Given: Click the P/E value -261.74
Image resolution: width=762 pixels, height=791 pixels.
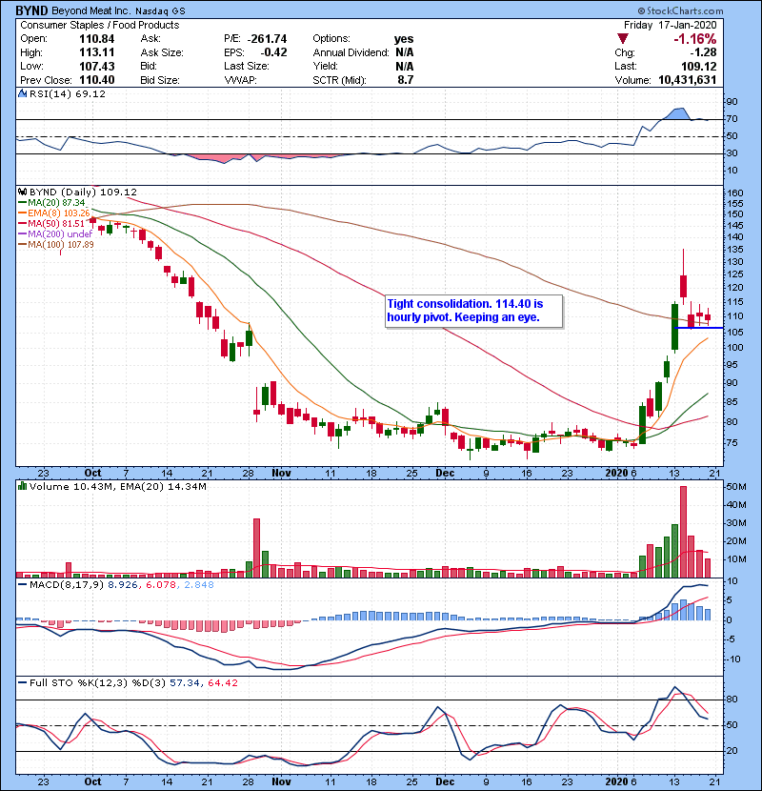Looking at the screenshot, I should pos(268,39).
